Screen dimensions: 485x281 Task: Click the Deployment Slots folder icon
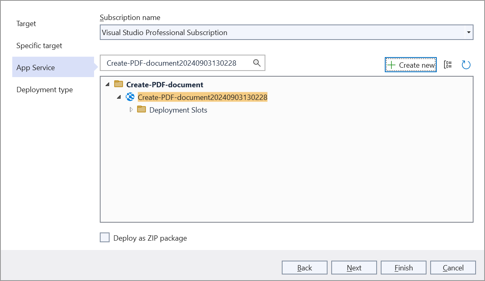[x=141, y=110]
